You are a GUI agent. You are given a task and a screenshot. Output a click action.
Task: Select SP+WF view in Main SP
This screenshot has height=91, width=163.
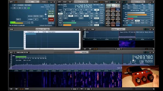click(22, 89)
